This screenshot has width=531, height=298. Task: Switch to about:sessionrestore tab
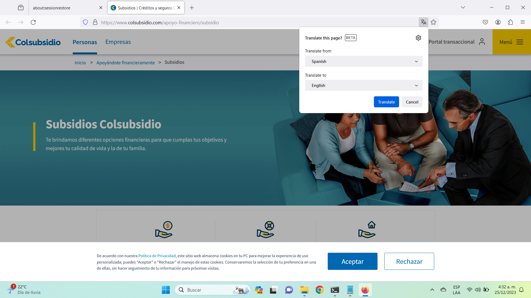[x=64, y=8]
